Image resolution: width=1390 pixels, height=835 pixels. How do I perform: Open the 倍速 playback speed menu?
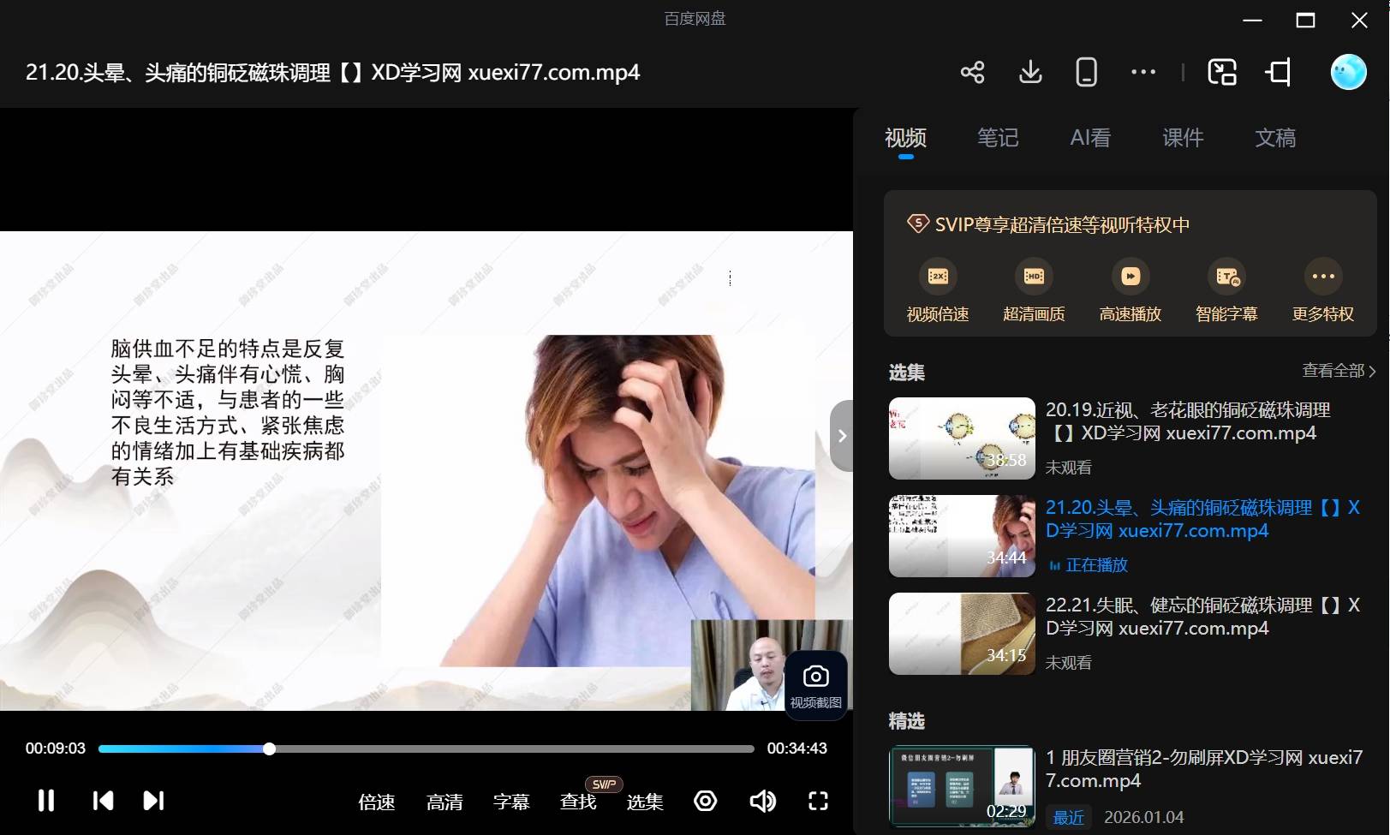coord(376,802)
